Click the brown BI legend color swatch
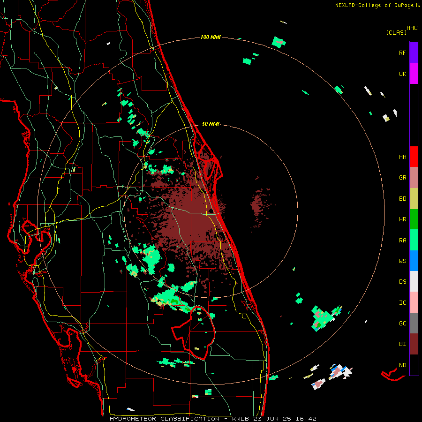The height and width of the screenshot is (422, 422). 414,344
